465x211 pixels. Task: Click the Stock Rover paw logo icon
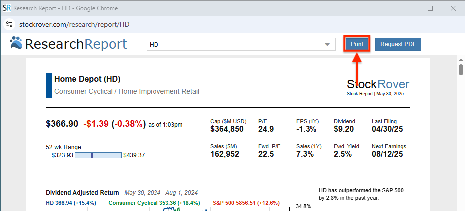pyautogui.click(x=16, y=43)
